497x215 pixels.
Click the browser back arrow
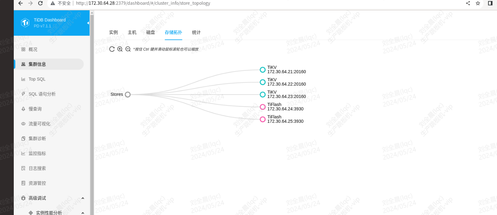click(x=20, y=3)
